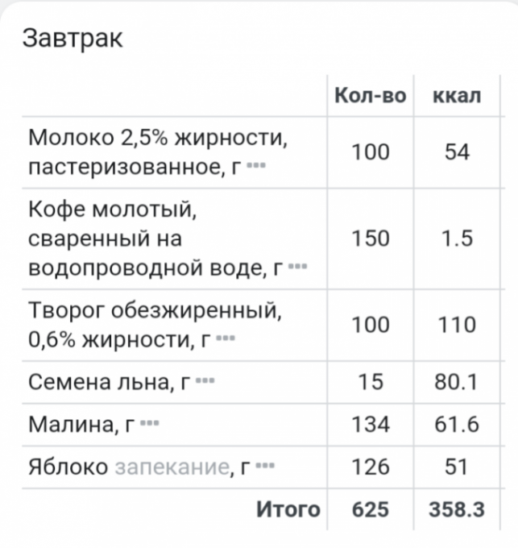Edit the quantity 150 for coffee
Screen dimensions: 518x548
[370, 239]
